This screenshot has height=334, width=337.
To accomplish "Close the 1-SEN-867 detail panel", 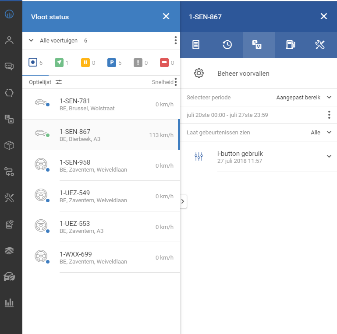I will click(324, 16).
